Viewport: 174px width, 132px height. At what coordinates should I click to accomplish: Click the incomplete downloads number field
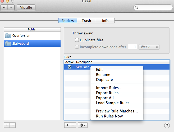(x=132, y=47)
